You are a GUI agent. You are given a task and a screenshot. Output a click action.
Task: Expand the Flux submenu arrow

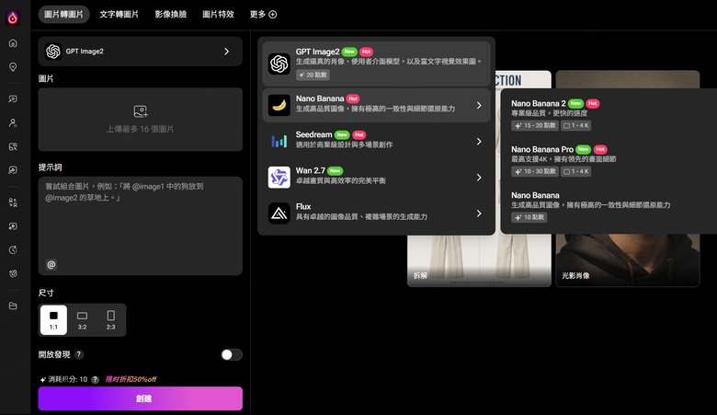tap(479, 213)
